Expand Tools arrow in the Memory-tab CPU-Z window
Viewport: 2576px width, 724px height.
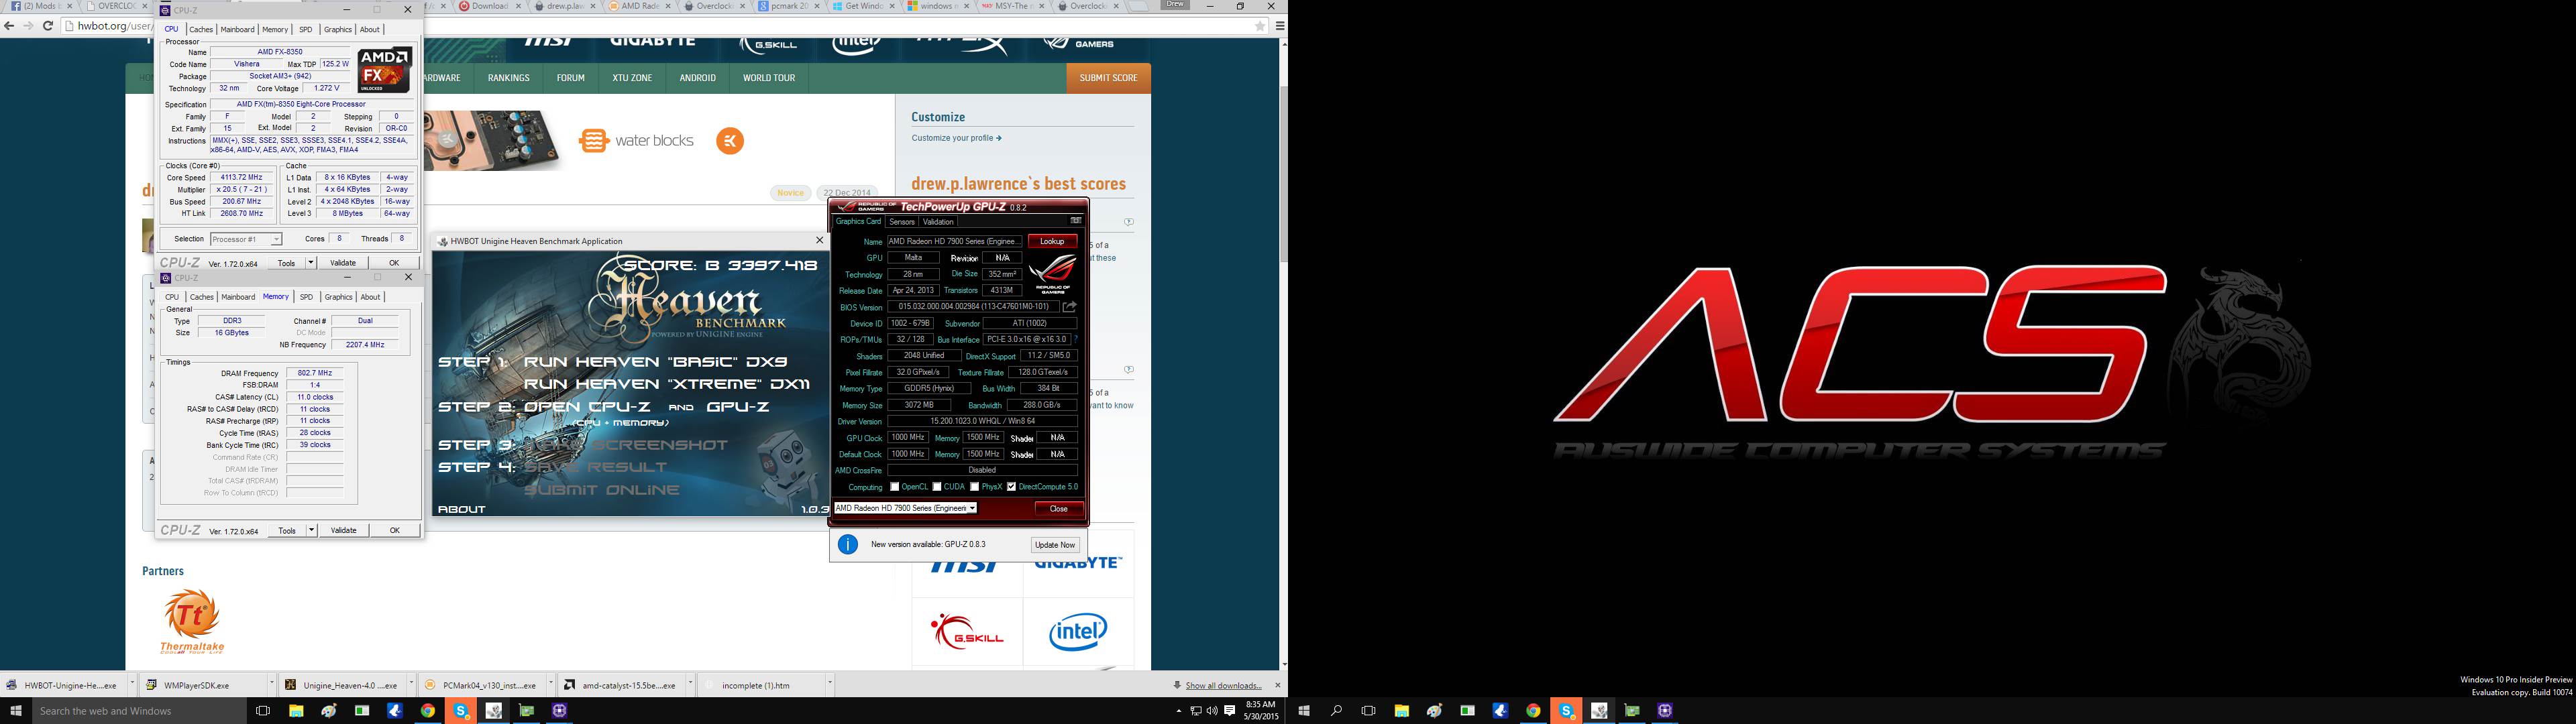(312, 530)
